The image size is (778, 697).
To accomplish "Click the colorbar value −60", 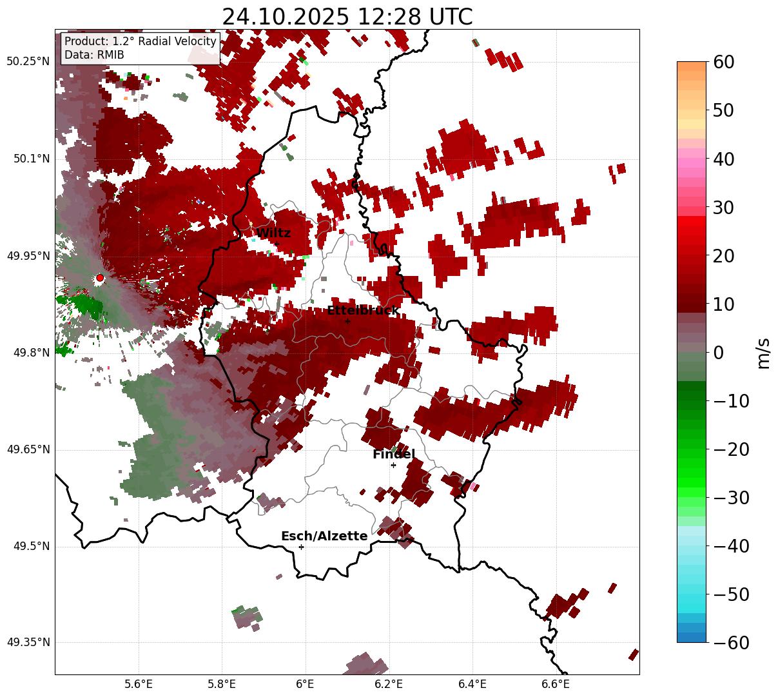I will pyautogui.click(x=731, y=642).
